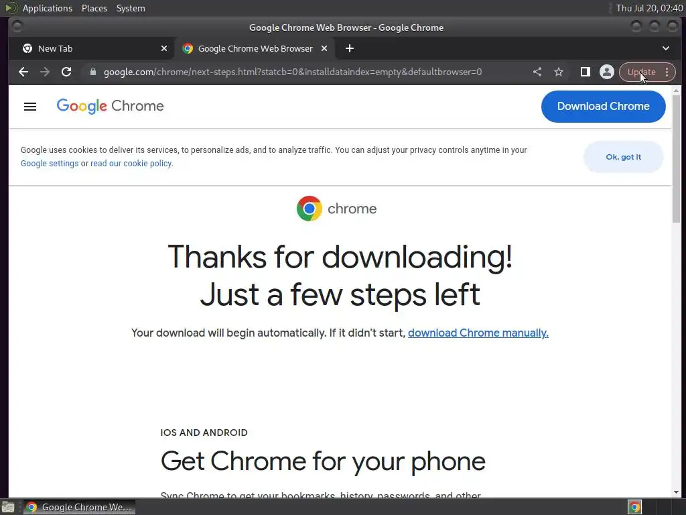The image size is (686, 515).
Task: Open the Google settings link
Action: point(50,164)
